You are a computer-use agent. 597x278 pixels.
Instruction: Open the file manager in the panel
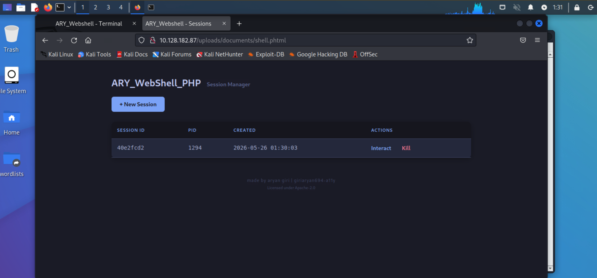pos(21,7)
